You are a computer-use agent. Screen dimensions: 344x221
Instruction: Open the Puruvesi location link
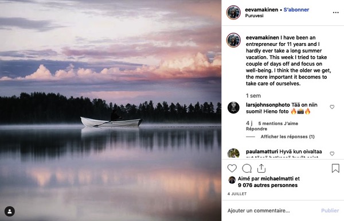pos(254,15)
